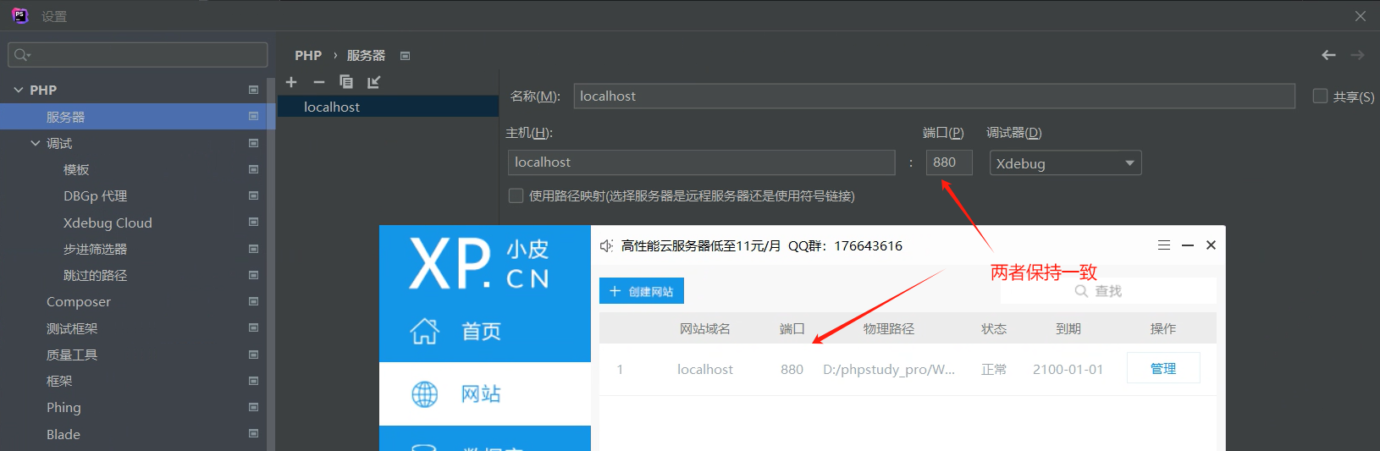Open the 调试器 Xdebug dropdown
The width and height of the screenshot is (1380, 451).
1065,162
